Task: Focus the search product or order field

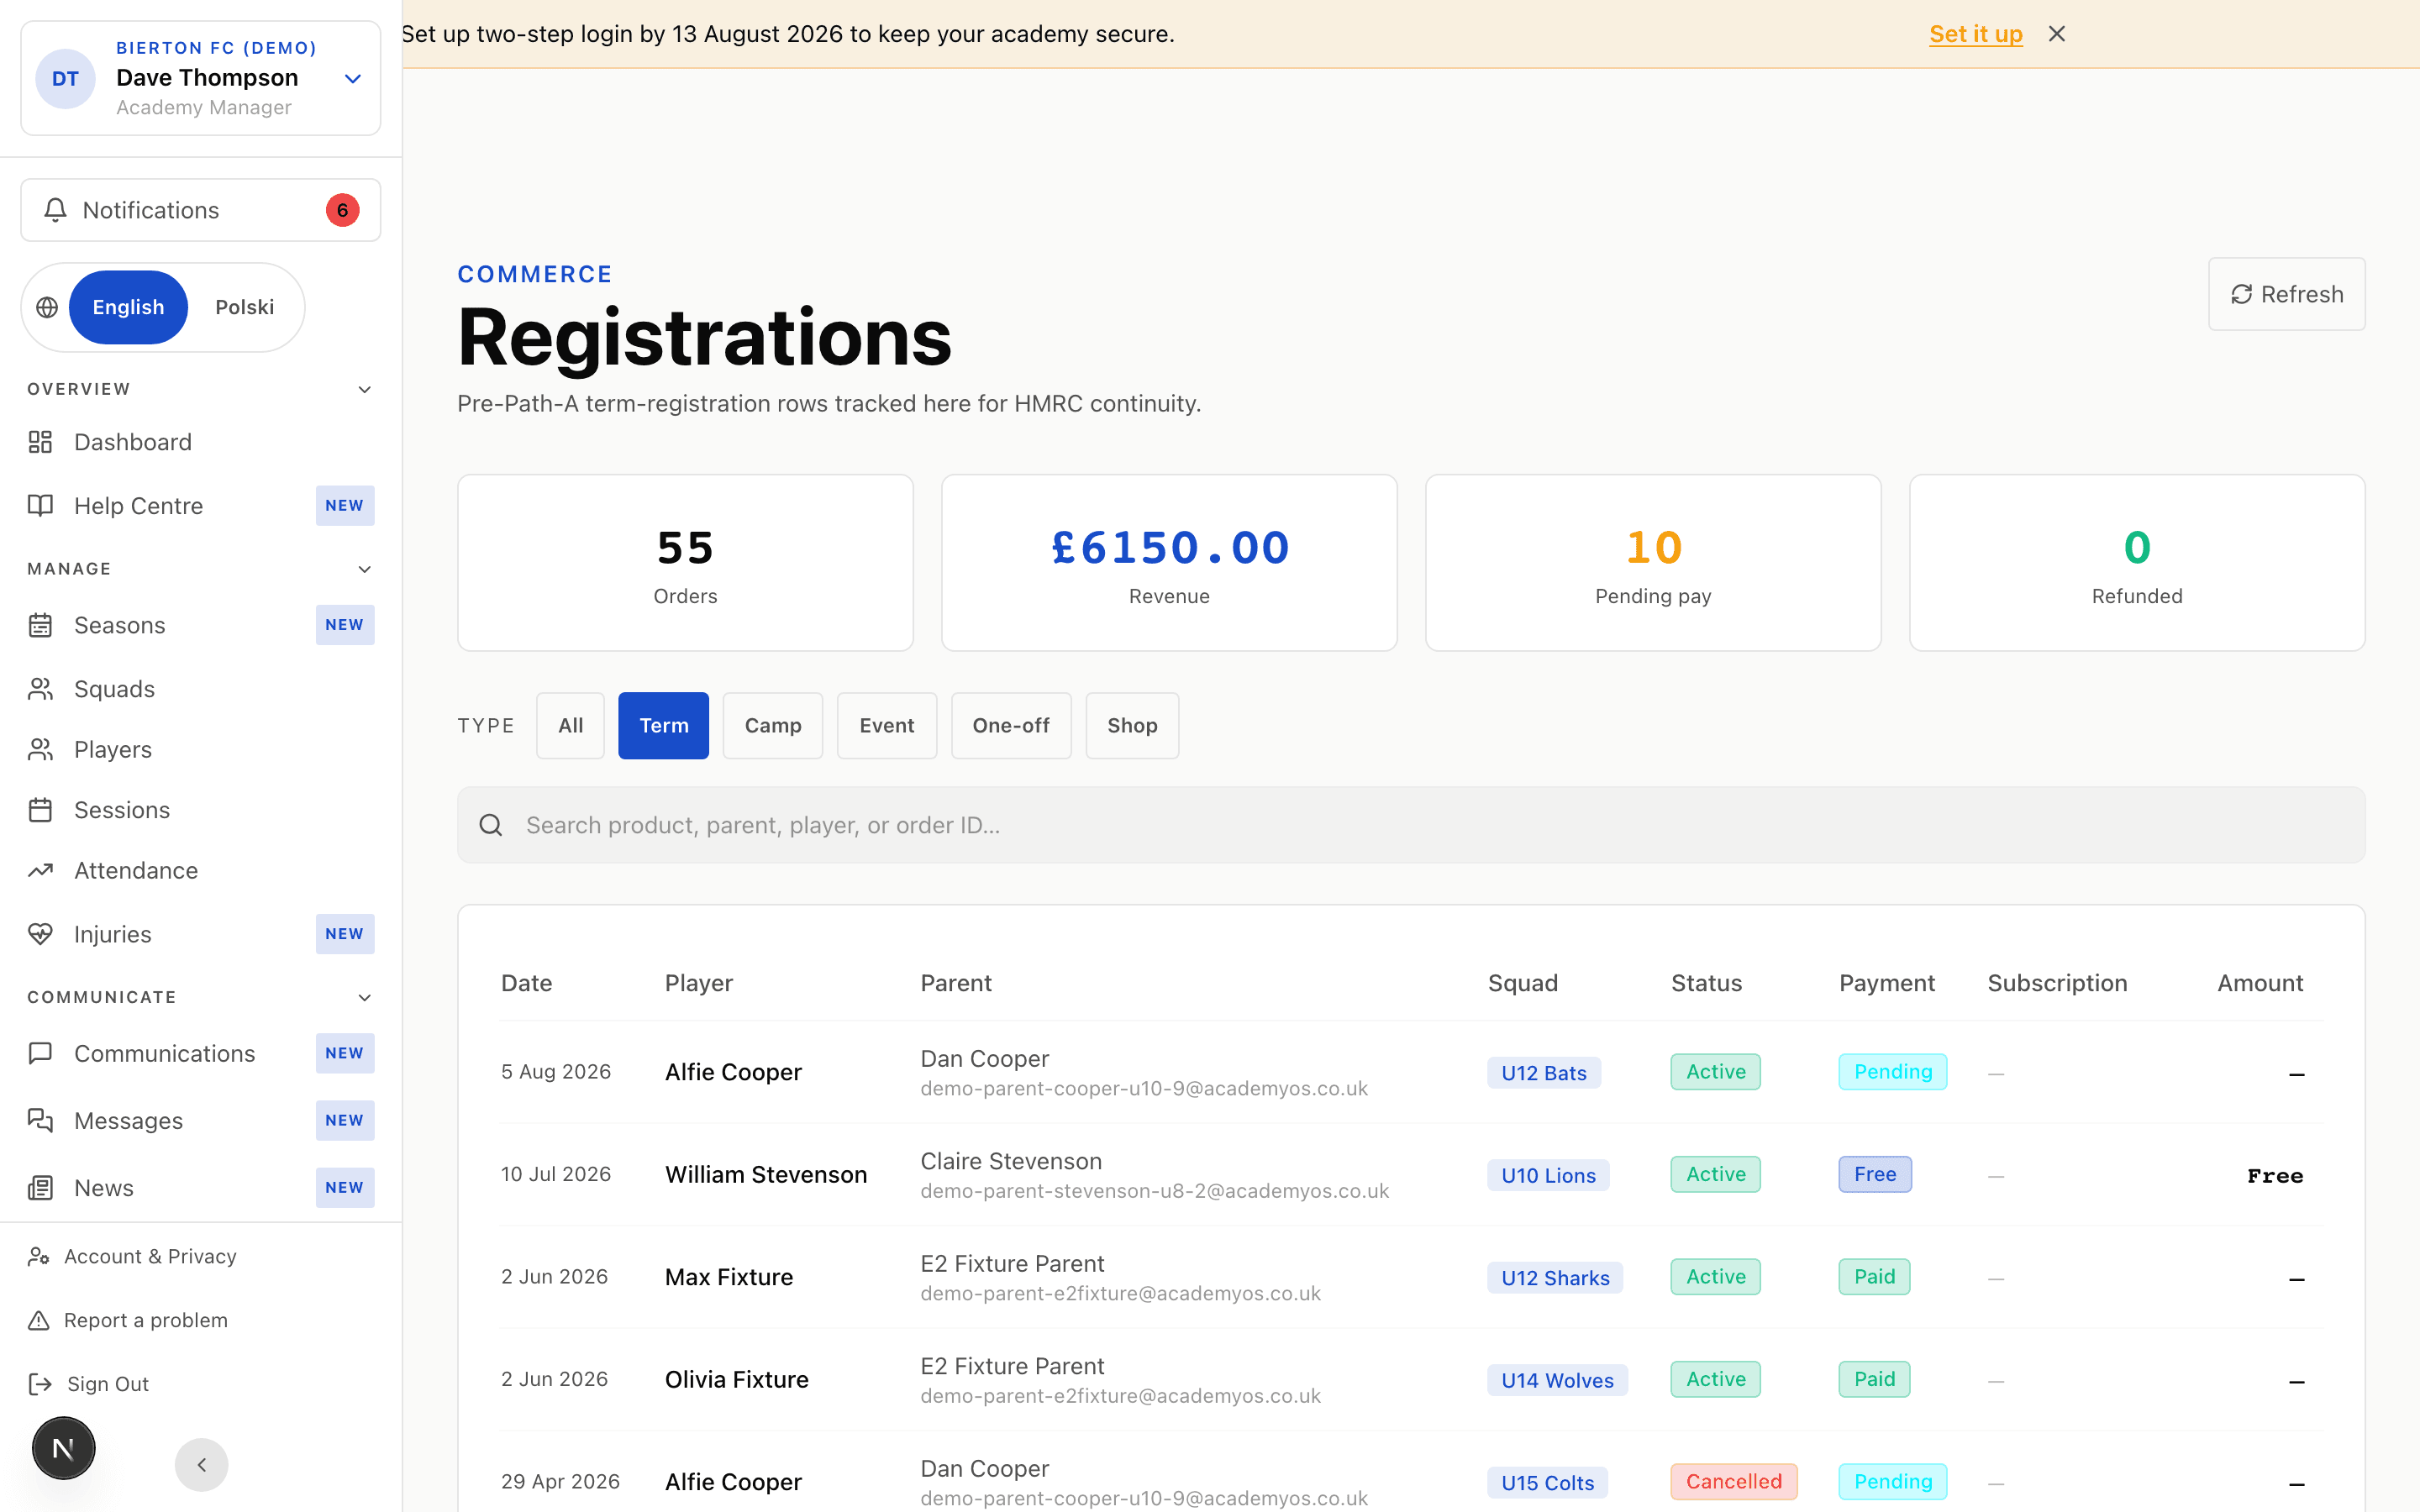Action: [1411, 825]
